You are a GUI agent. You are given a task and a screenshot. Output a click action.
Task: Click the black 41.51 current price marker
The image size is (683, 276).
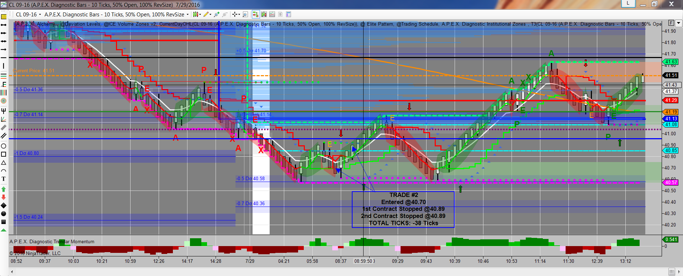(x=671, y=75)
